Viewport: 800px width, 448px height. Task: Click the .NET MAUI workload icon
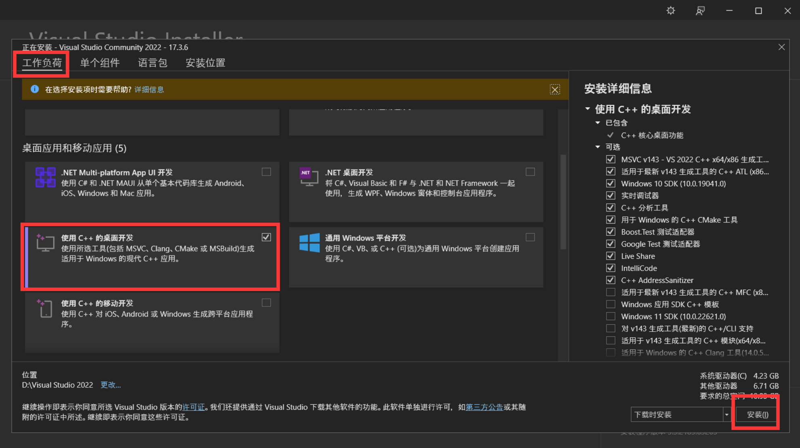coord(46,177)
